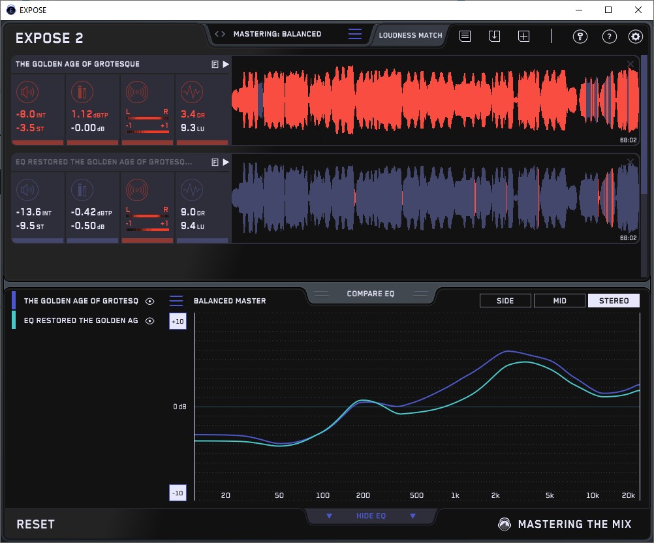Add a new track with plus icon
The height and width of the screenshot is (543, 654).
click(x=523, y=36)
